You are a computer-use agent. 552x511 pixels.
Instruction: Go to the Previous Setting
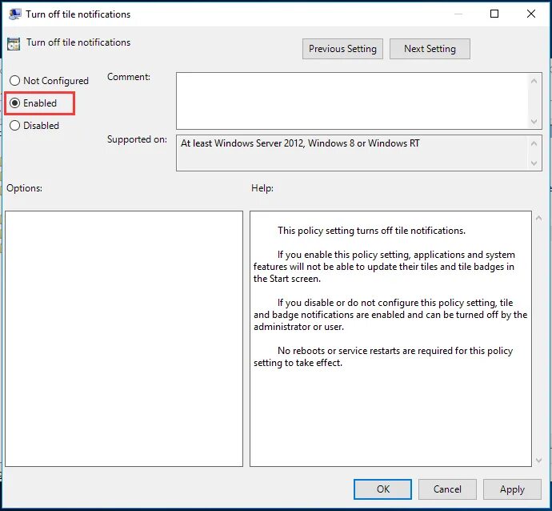click(342, 49)
